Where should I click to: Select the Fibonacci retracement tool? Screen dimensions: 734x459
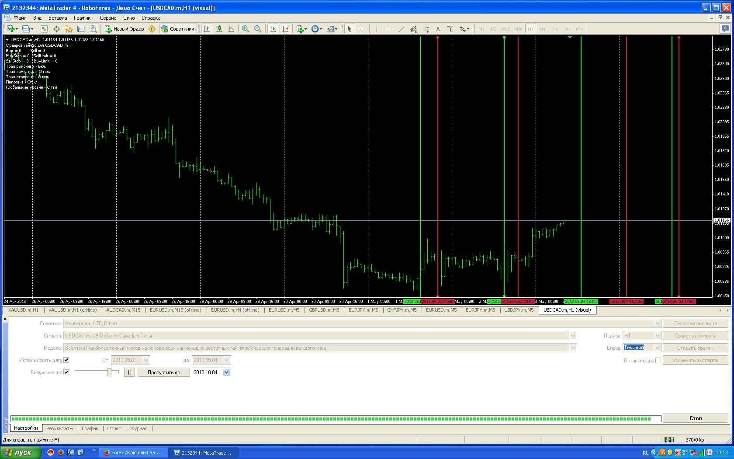[426, 29]
